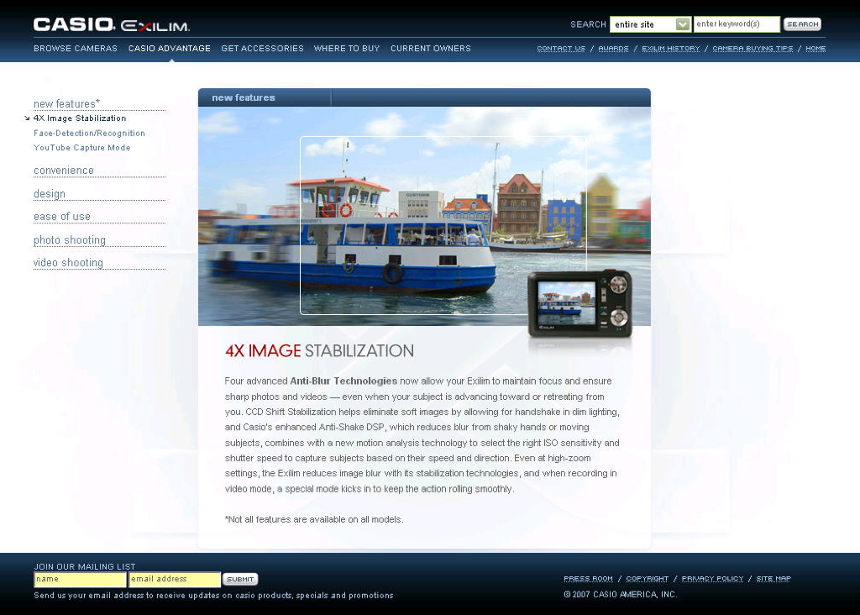Go to the Home link
The height and width of the screenshot is (615, 860).
[815, 48]
